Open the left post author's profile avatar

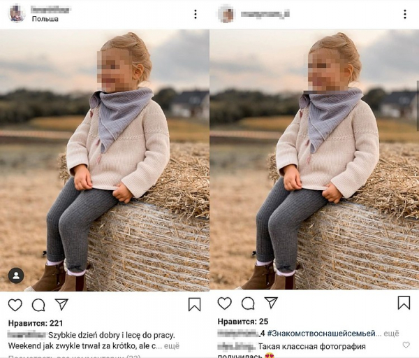point(17,14)
